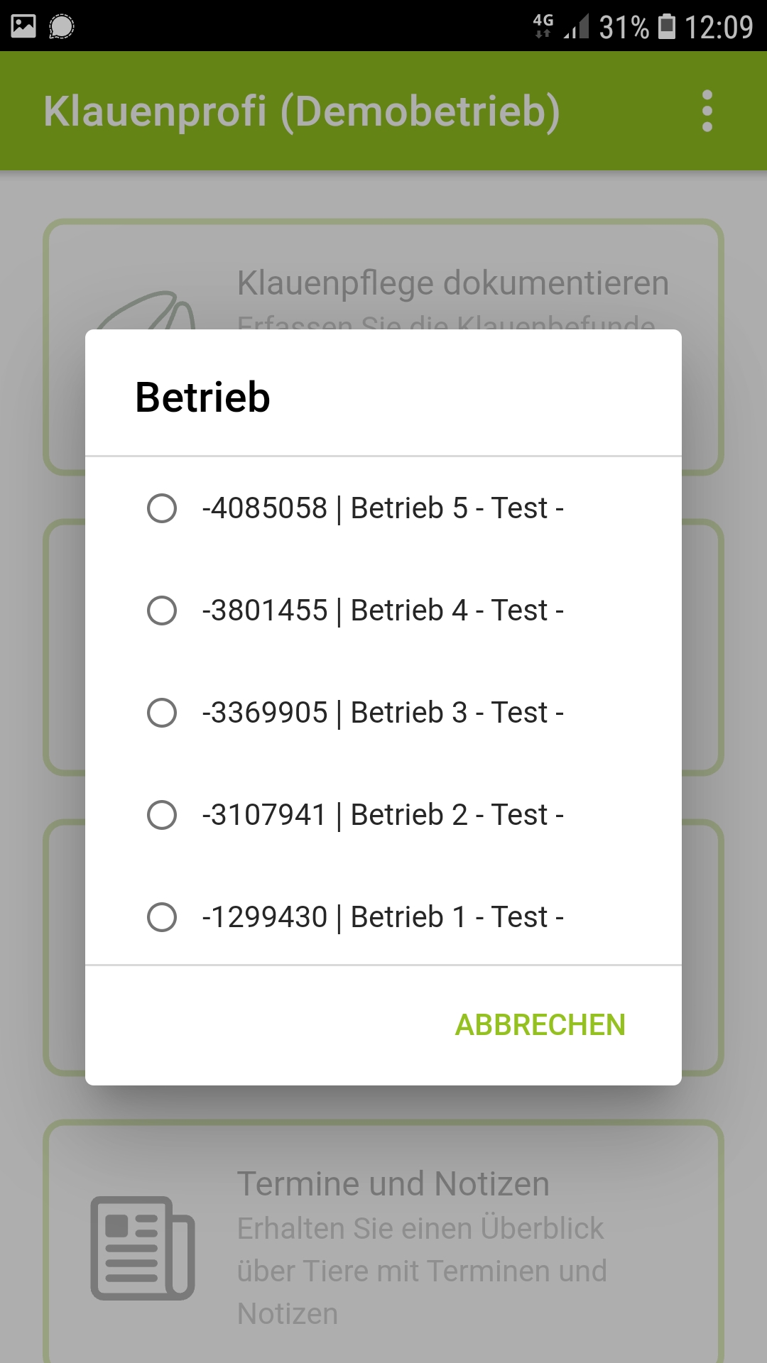The image size is (767, 1363).
Task: Select radio button for Betrieb 5
Action: 162,508
